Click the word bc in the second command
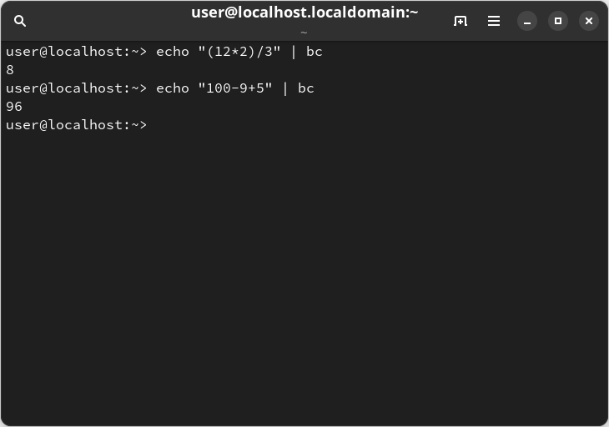The width and height of the screenshot is (609, 427). pos(306,88)
